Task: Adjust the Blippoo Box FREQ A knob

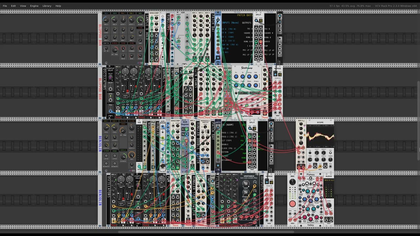Action: coord(106,20)
